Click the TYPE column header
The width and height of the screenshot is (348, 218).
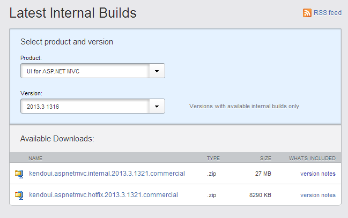(213, 158)
